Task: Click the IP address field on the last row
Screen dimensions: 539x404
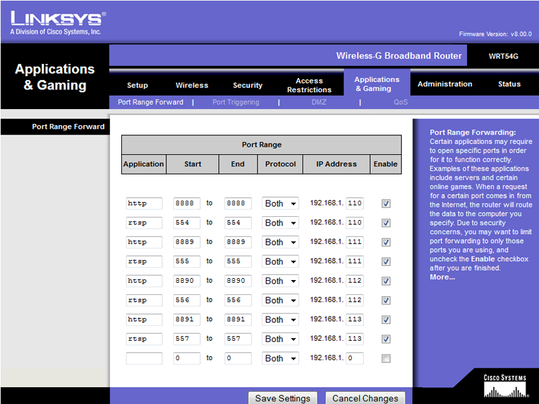Action: point(355,358)
